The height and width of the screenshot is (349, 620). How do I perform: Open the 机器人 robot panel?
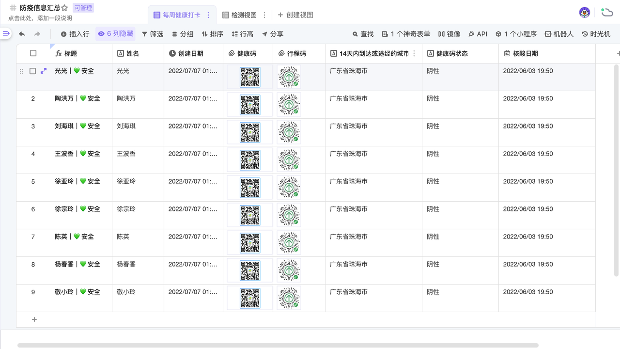pyautogui.click(x=558, y=34)
